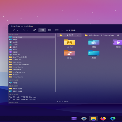The width and height of the screenshot is (122, 122).
Task: Launch Firefox from the taskbar
Action: 103,118
